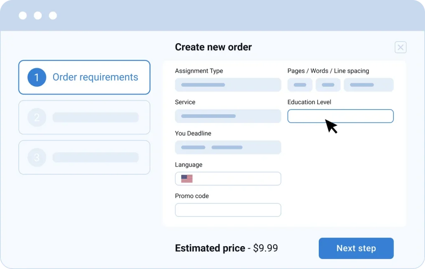This screenshot has width=425, height=269.
Task: Click the step 1 number circle
Action: [x=37, y=77]
